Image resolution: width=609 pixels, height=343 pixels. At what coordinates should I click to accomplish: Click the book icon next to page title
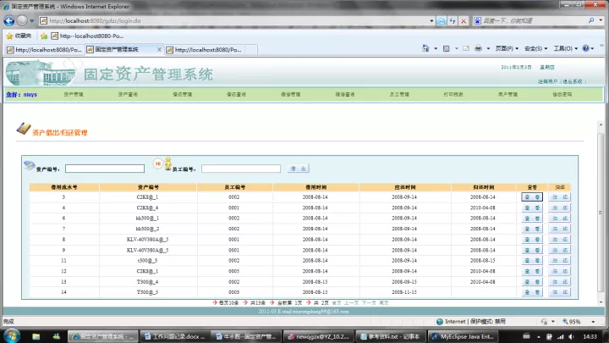(24, 129)
